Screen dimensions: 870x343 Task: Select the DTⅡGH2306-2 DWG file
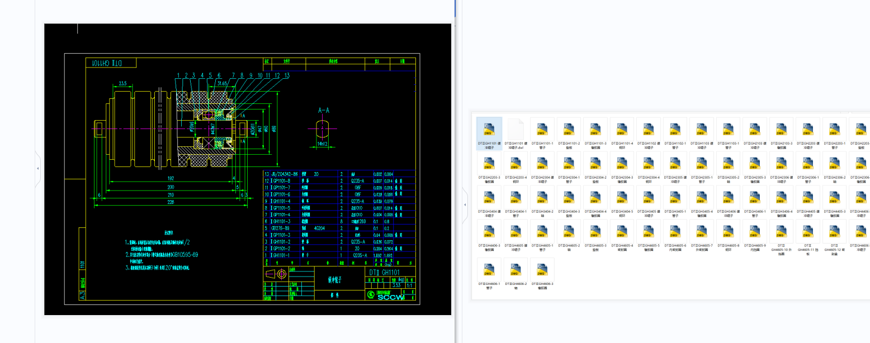835,168
